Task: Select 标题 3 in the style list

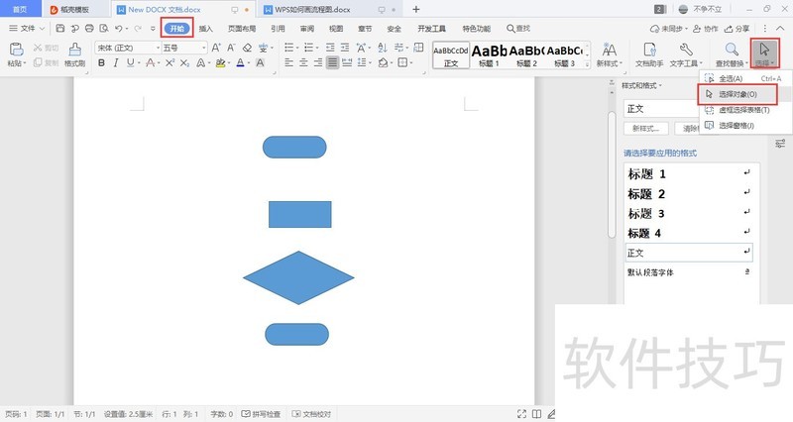Action: [689, 213]
